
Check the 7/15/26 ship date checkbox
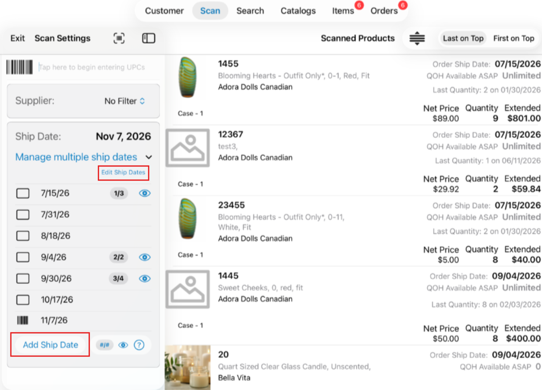pos(23,193)
